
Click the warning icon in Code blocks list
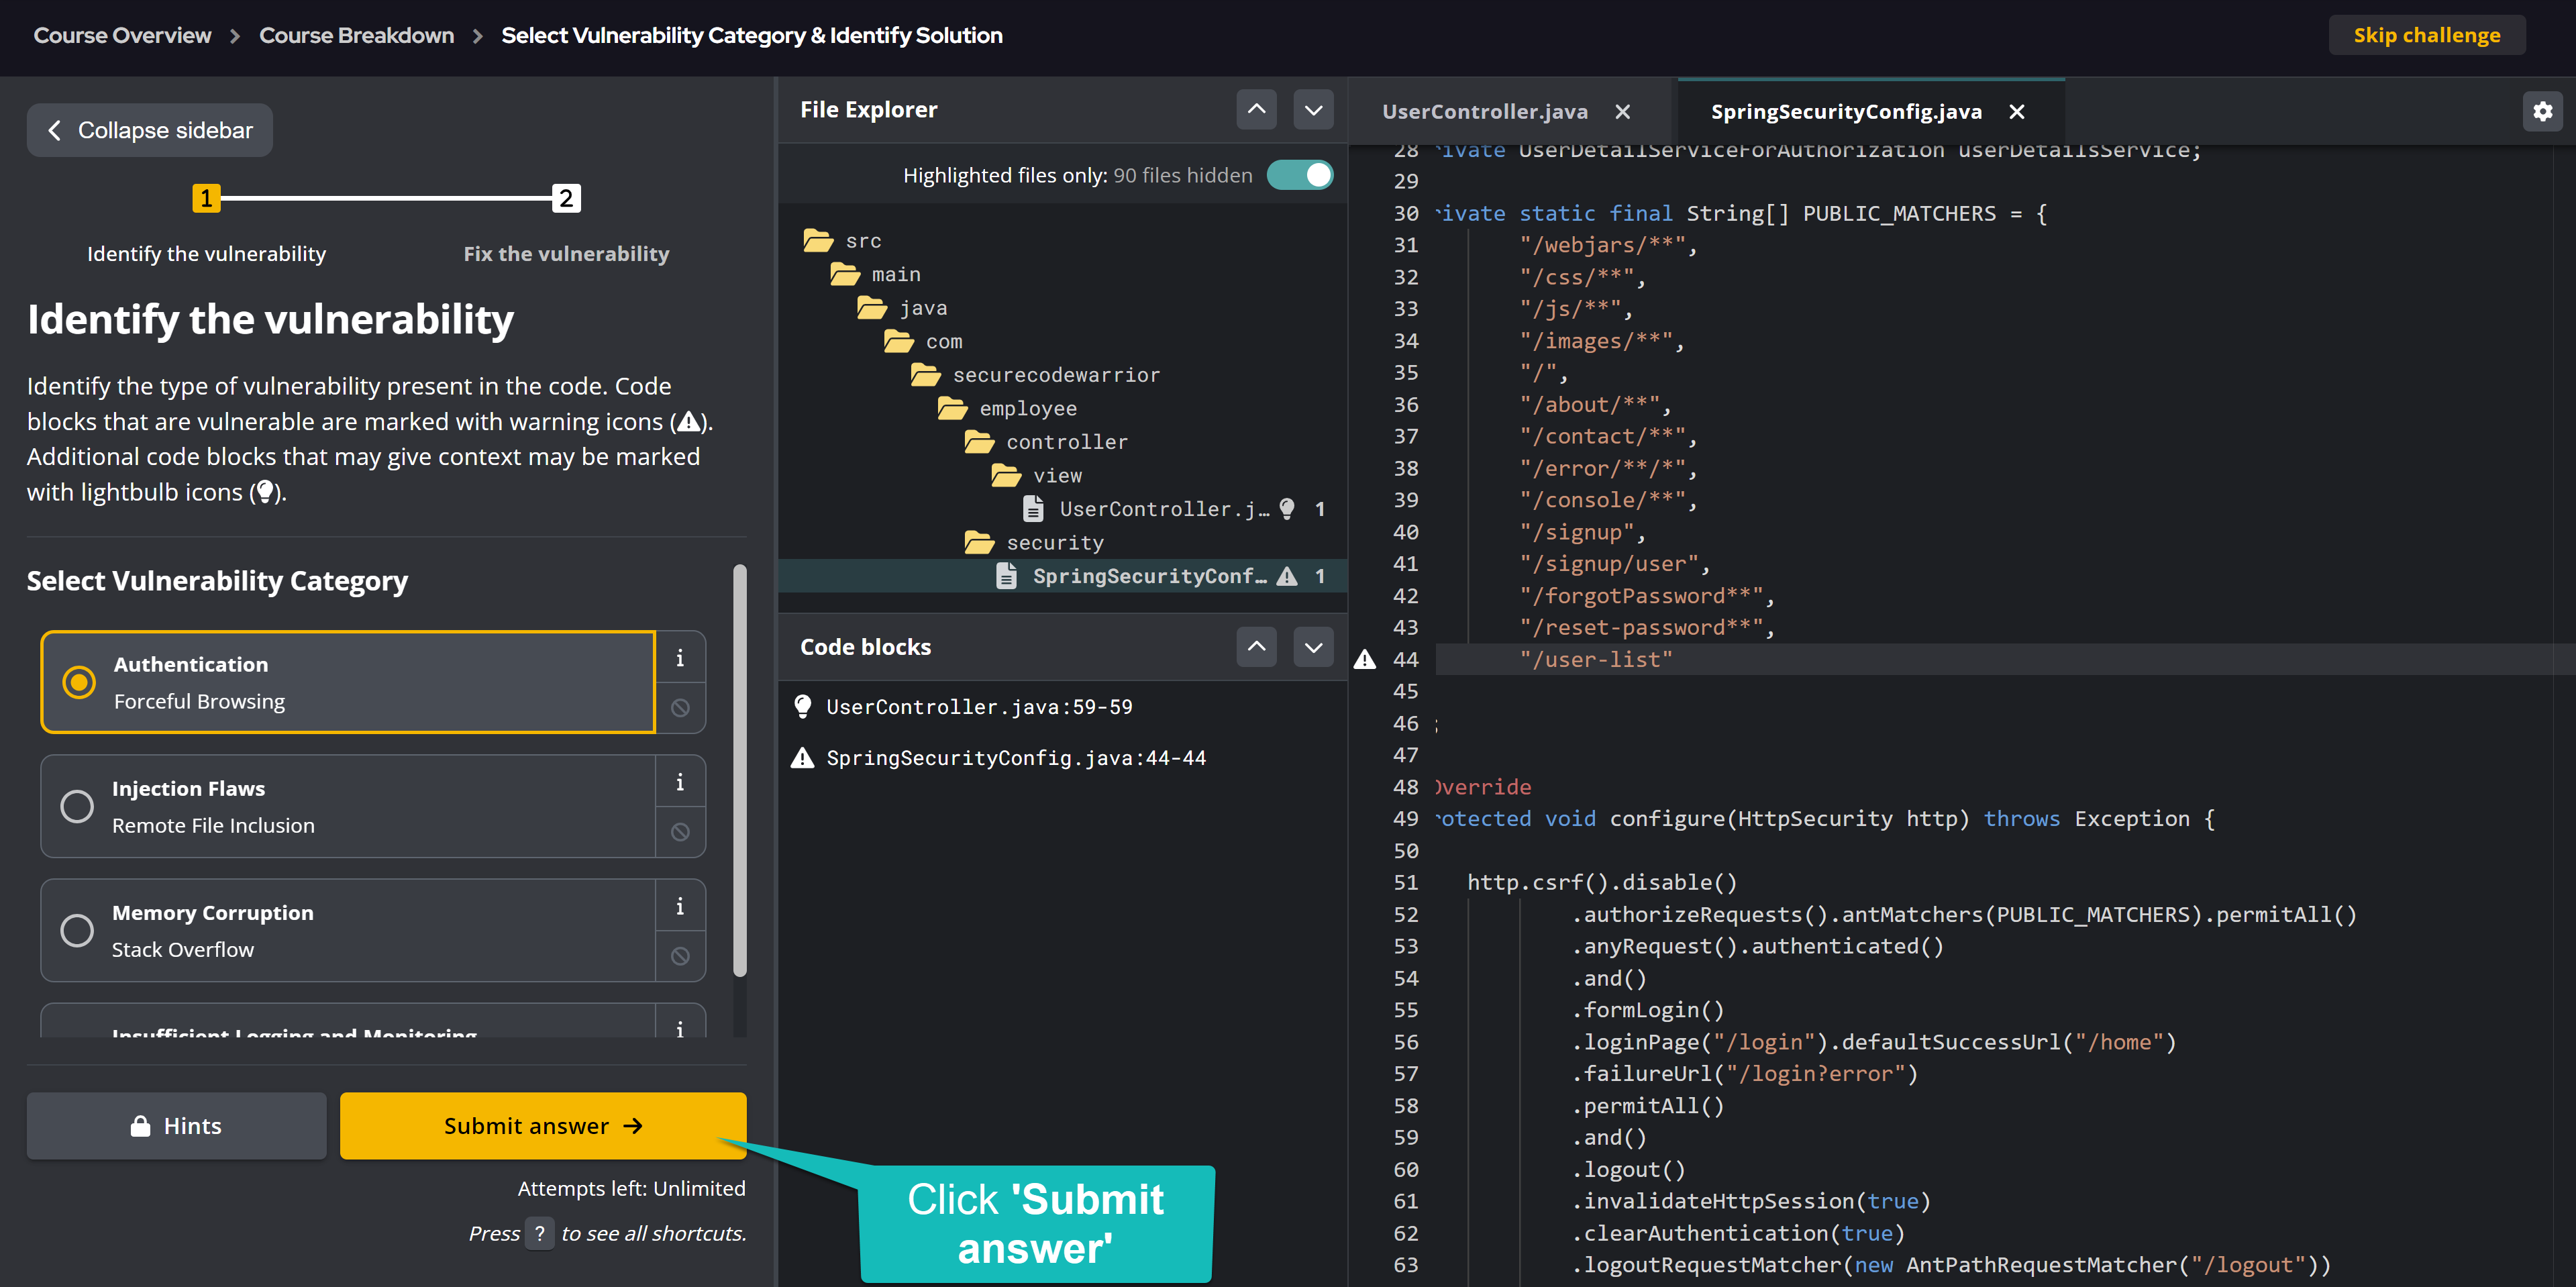point(802,758)
